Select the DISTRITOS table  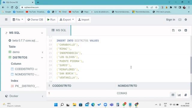click(x=20, y=57)
